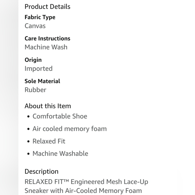Select the Comfortable Shoe bullet item
Screen dimensions: 195x195
pyautogui.click(x=60, y=116)
